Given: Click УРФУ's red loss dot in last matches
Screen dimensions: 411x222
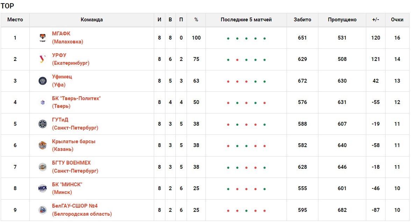Looking at the screenshot, I should coord(237,60).
